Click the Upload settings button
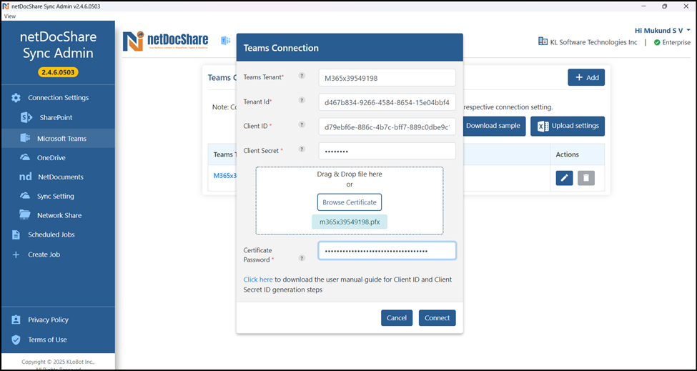This screenshot has width=697, height=371. pos(568,126)
